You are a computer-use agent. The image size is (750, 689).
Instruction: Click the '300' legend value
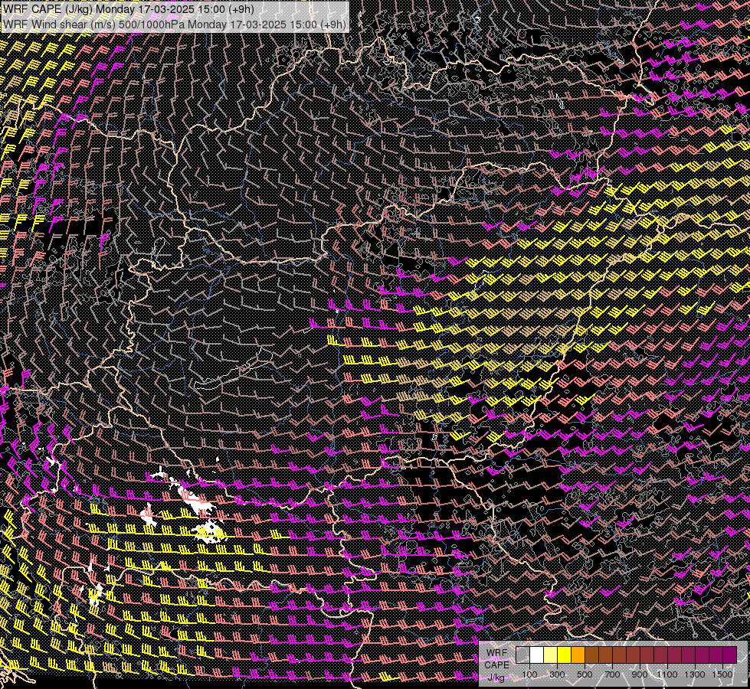click(x=557, y=674)
